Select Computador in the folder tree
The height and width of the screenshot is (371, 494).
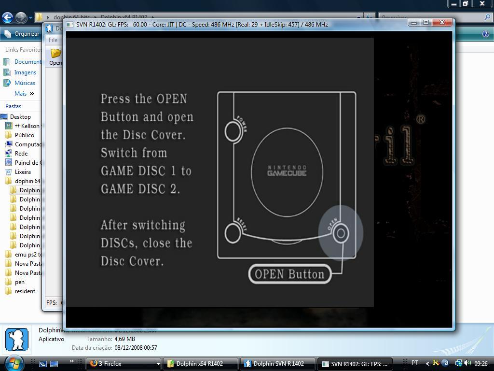(x=24, y=144)
